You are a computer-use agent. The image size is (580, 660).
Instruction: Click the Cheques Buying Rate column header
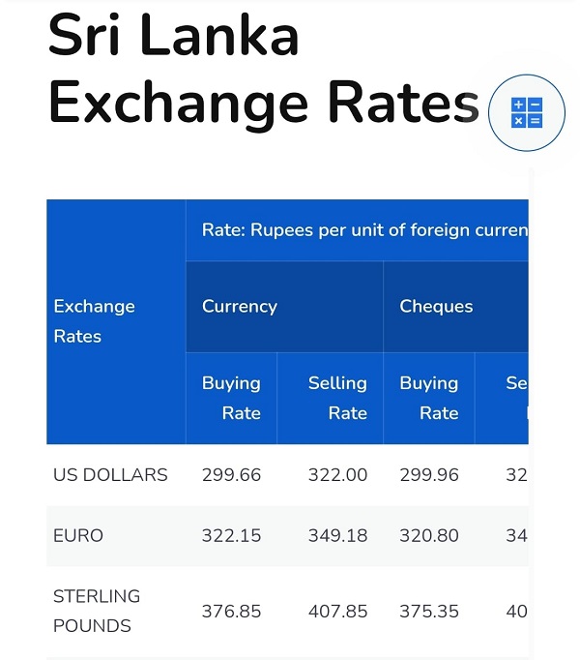click(429, 398)
